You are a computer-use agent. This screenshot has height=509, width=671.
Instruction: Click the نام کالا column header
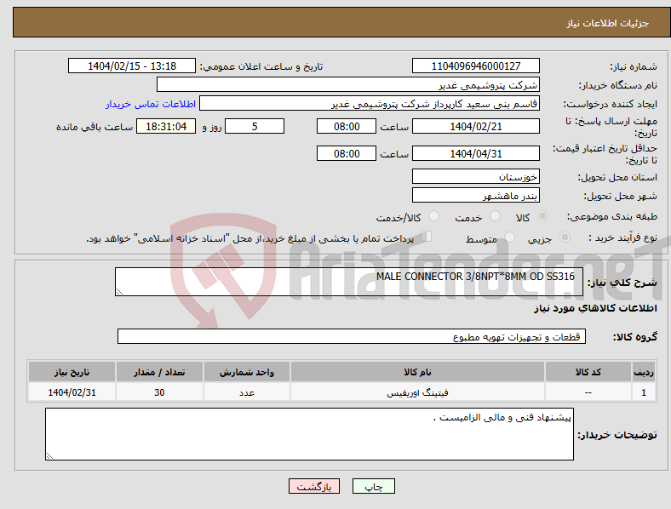pos(417,372)
